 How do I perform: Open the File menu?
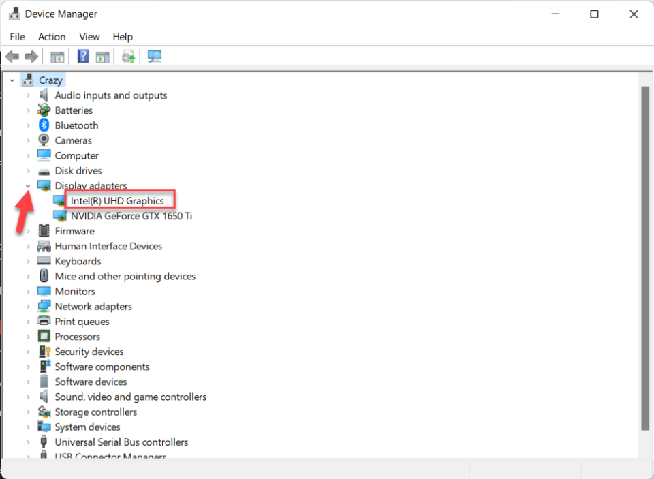click(17, 37)
